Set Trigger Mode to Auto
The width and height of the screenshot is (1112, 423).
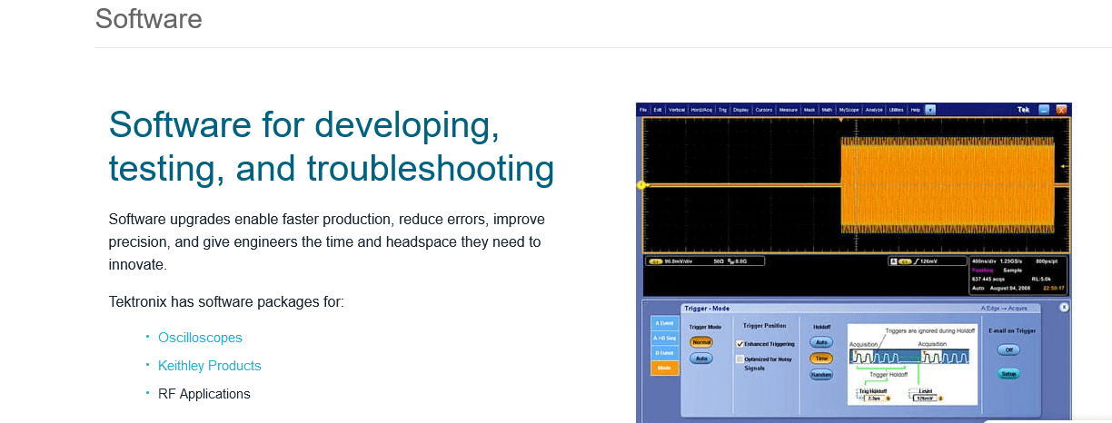pyautogui.click(x=701, y=359)
